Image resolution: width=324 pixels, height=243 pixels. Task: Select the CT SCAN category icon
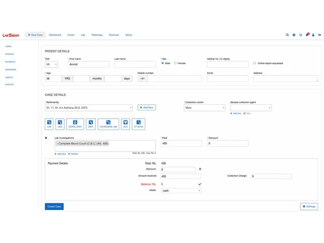139,124
